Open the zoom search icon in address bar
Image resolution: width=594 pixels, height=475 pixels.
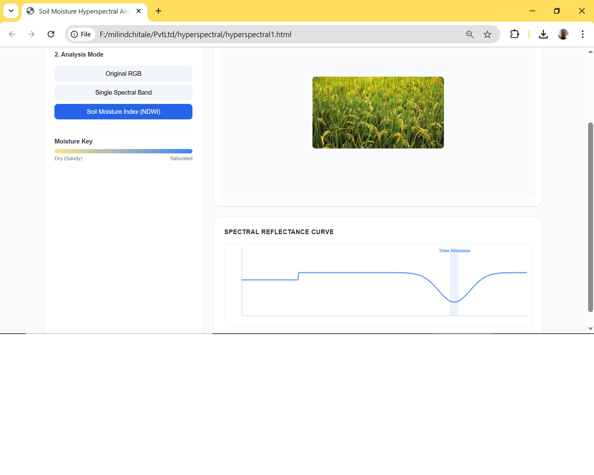pyautogui.click(x=470, y=34)
